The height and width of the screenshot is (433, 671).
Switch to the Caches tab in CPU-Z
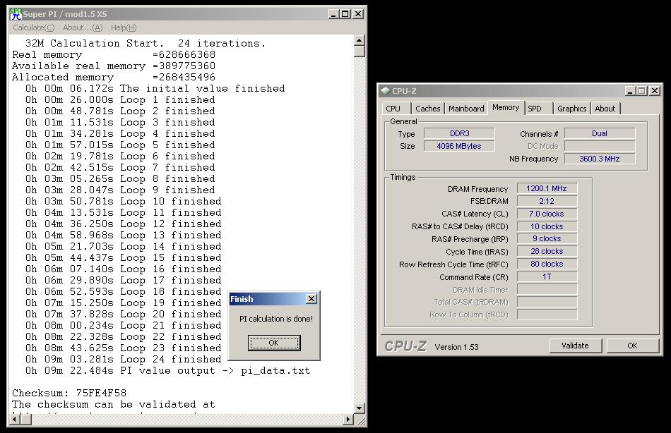(x=427, y=109)
